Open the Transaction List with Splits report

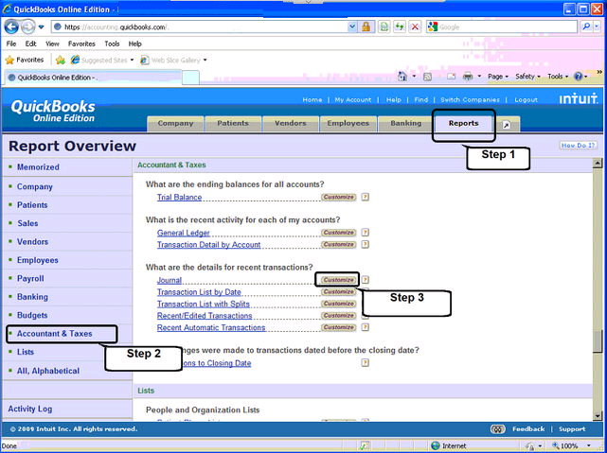coord(204,304)
